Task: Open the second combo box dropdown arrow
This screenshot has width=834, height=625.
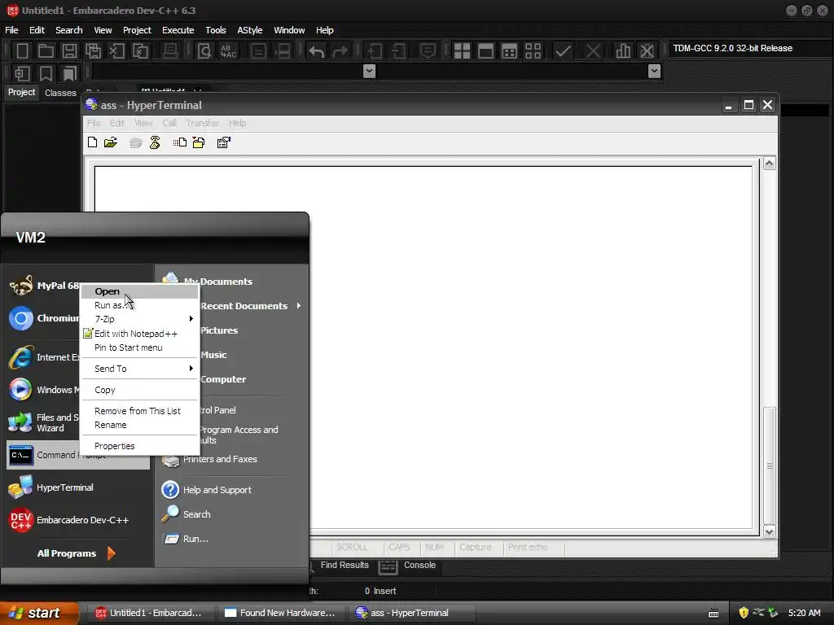Action: tap(655, 72)
